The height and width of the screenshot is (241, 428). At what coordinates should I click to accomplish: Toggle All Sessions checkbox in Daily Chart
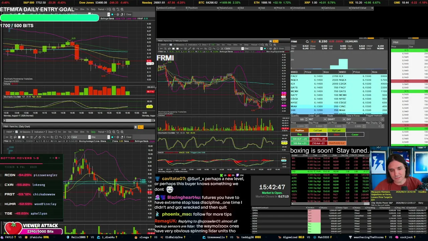pyautogui.click(x=16, y=132)
